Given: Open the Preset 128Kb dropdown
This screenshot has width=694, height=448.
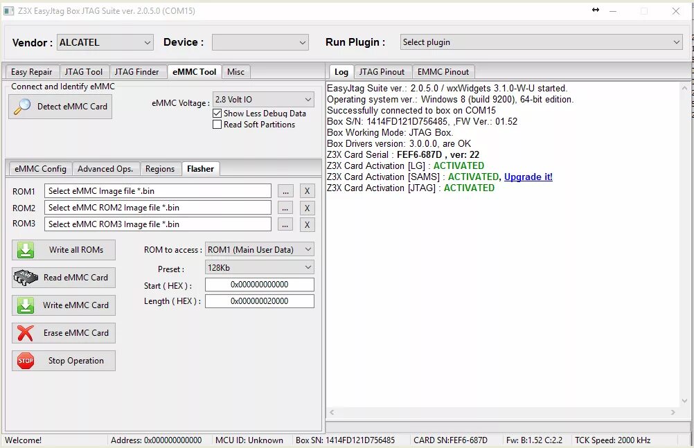Looking at the screenshot, I should tap(259, 267).
